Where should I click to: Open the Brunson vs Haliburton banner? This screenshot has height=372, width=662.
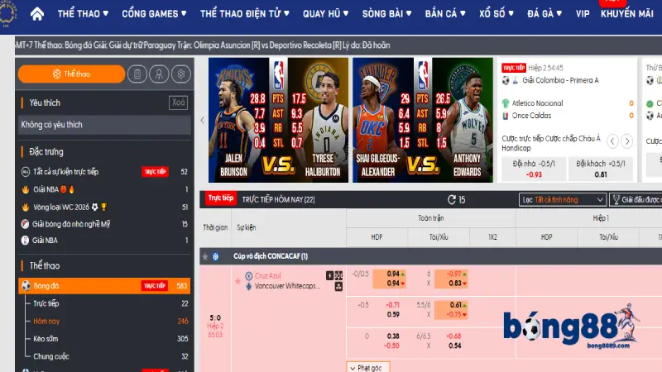point(278,120)
